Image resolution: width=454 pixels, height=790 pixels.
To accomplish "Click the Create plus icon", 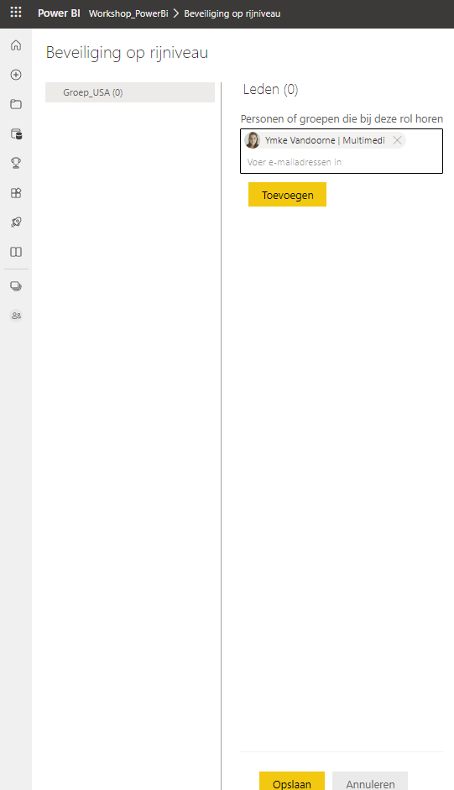I will point(16,75).
